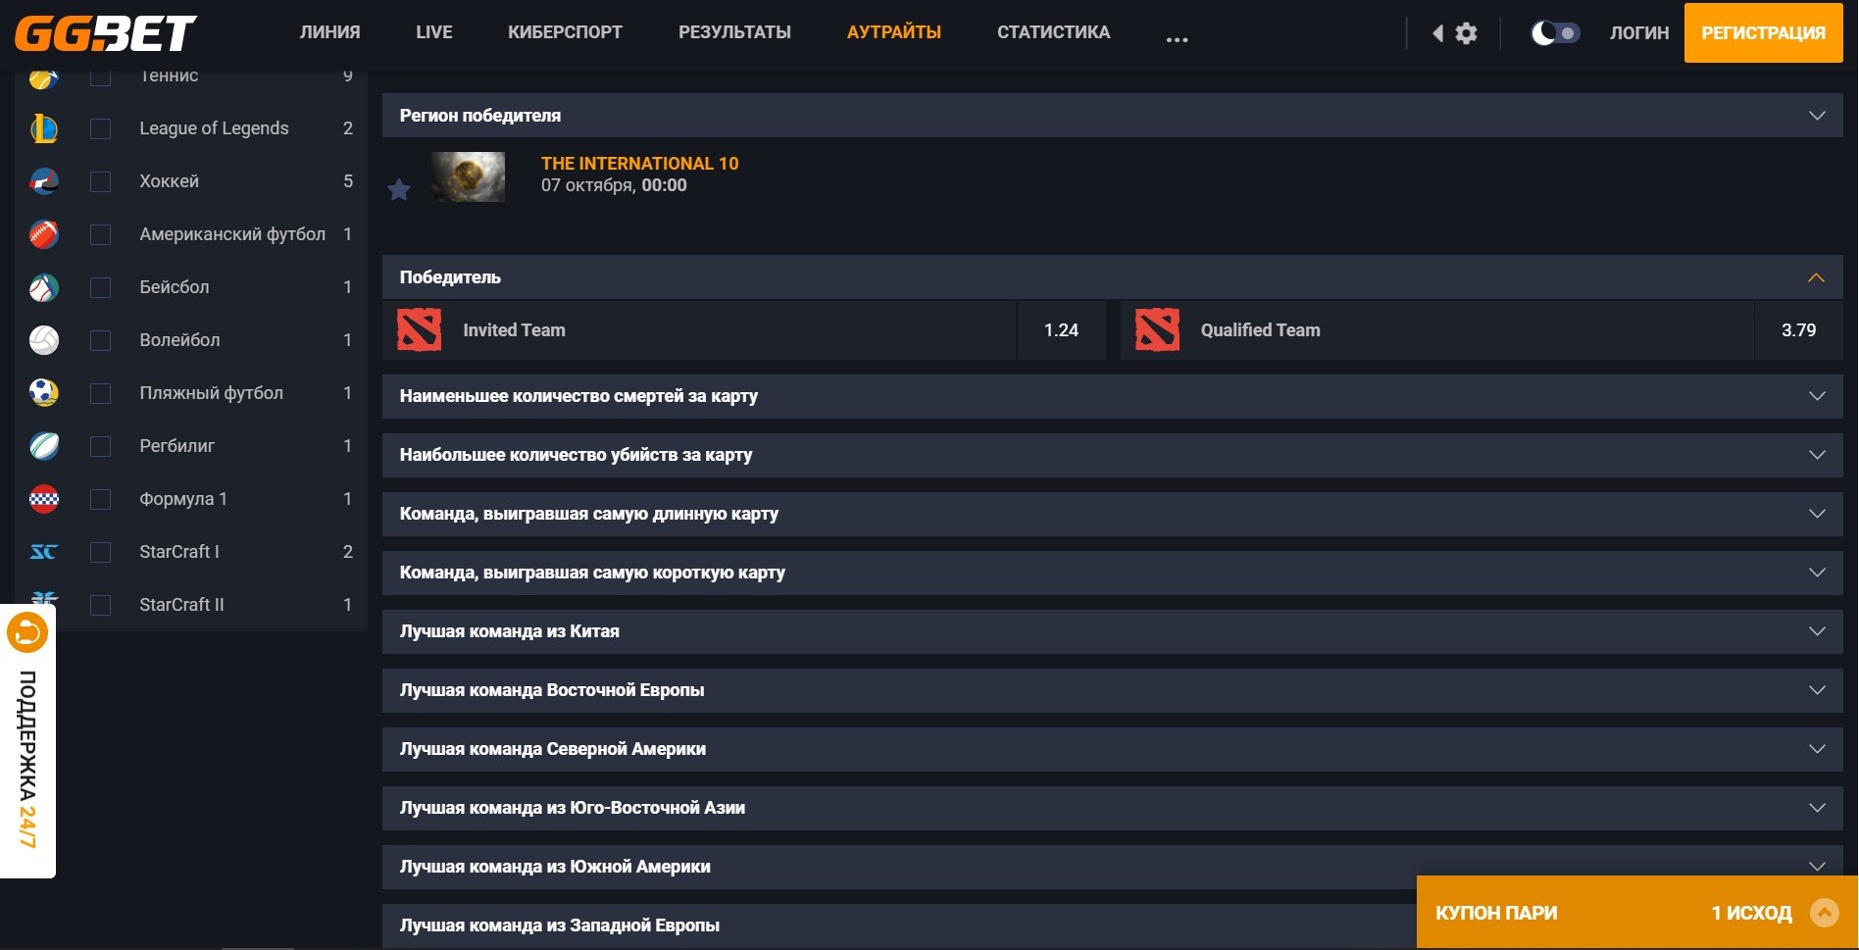This screenshot has height=950, width=1859.
Task: Bet on Qualified Team at 3.79
Action: (x=1798, y=330)
